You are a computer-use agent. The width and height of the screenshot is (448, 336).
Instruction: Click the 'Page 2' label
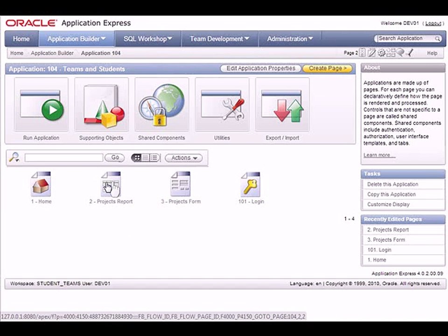coord(350,53)
